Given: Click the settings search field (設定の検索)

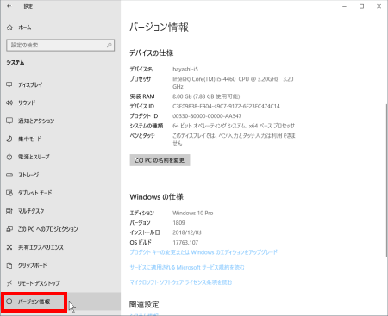Looking at the screenshot, I should pos(60,45).
